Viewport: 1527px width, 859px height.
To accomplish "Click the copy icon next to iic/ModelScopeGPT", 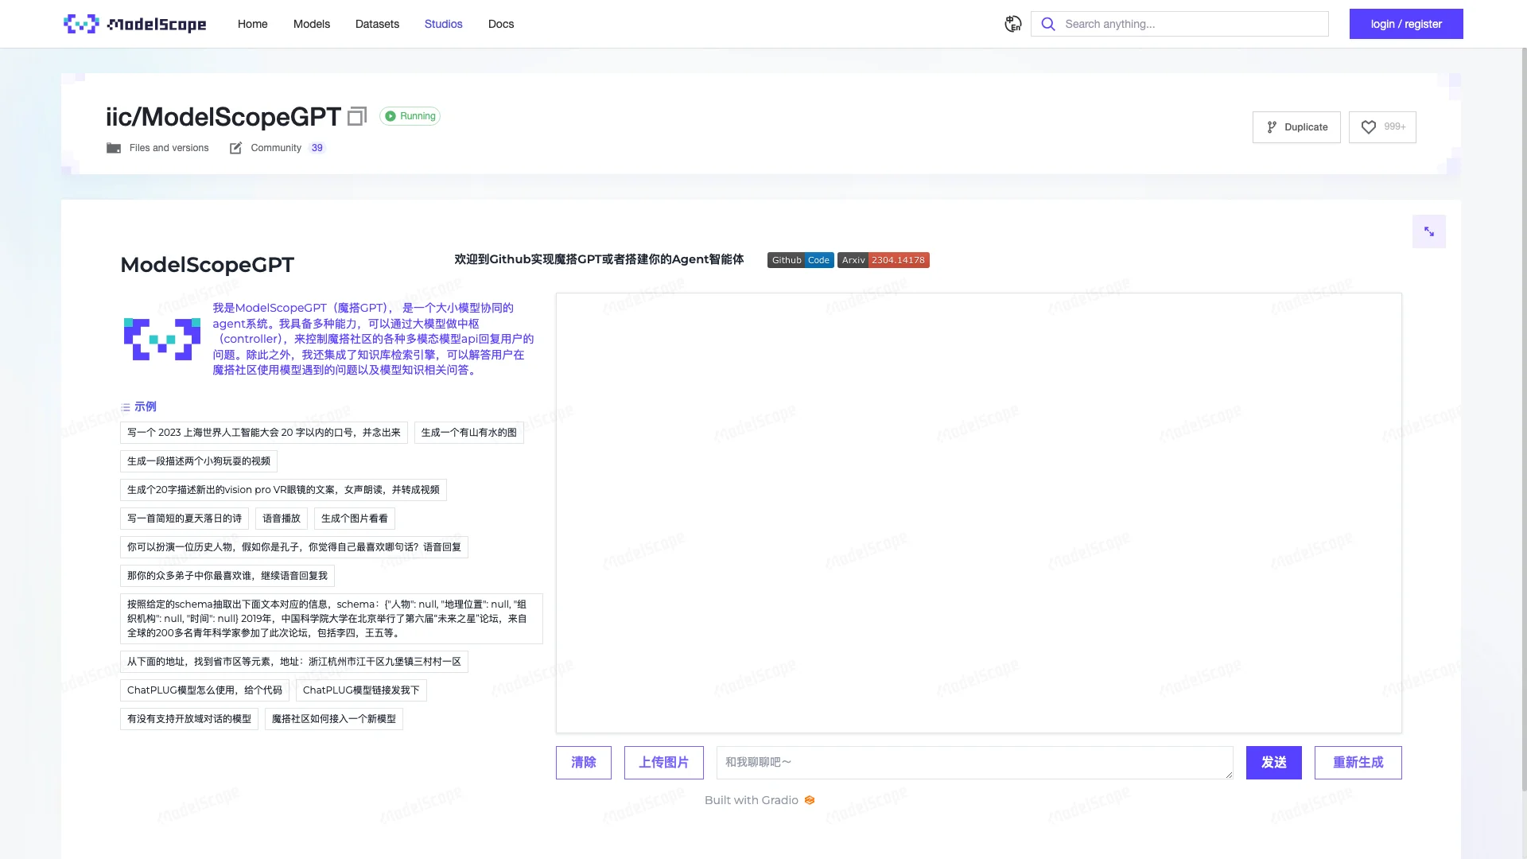I will click(x=358, y=116).
